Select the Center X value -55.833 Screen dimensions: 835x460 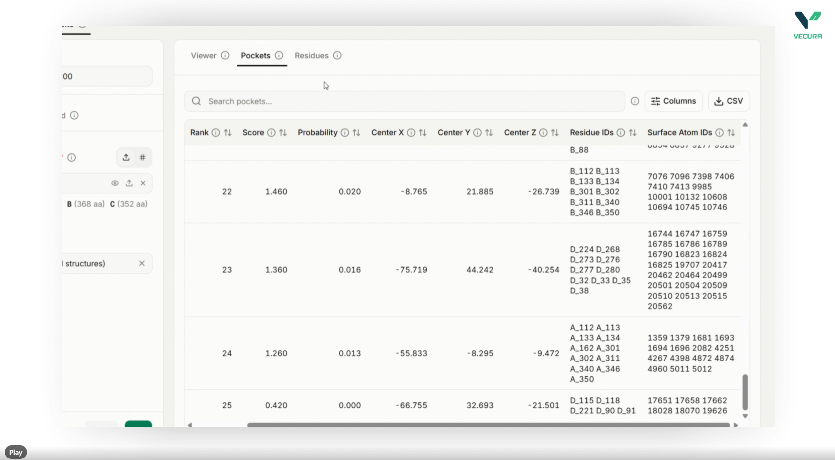click(411, 353)
